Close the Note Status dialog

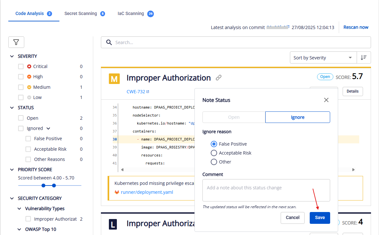pyautogui.click(x=326, y=100)
